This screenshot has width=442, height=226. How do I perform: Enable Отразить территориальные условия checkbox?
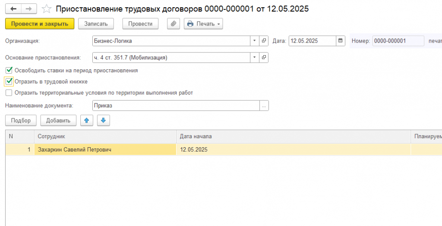9,93
